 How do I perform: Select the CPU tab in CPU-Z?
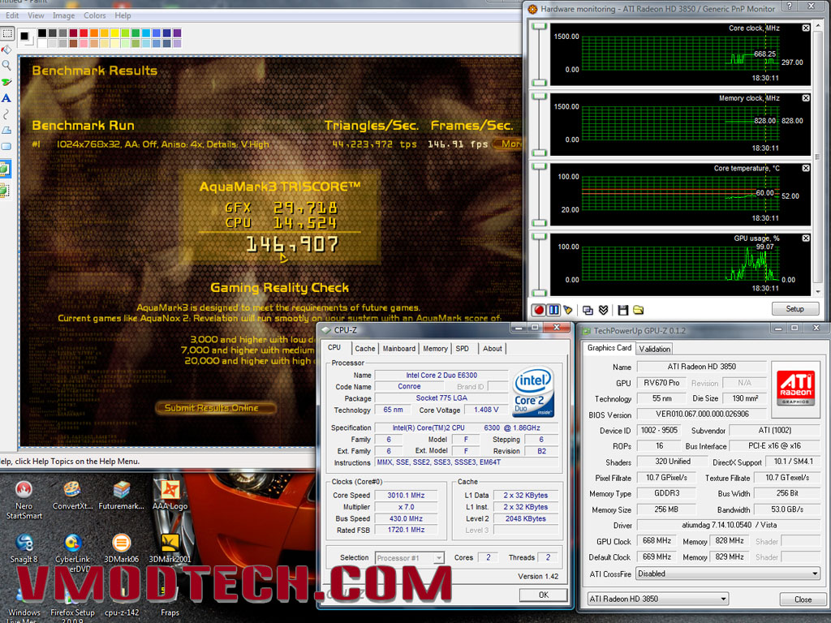334,347
